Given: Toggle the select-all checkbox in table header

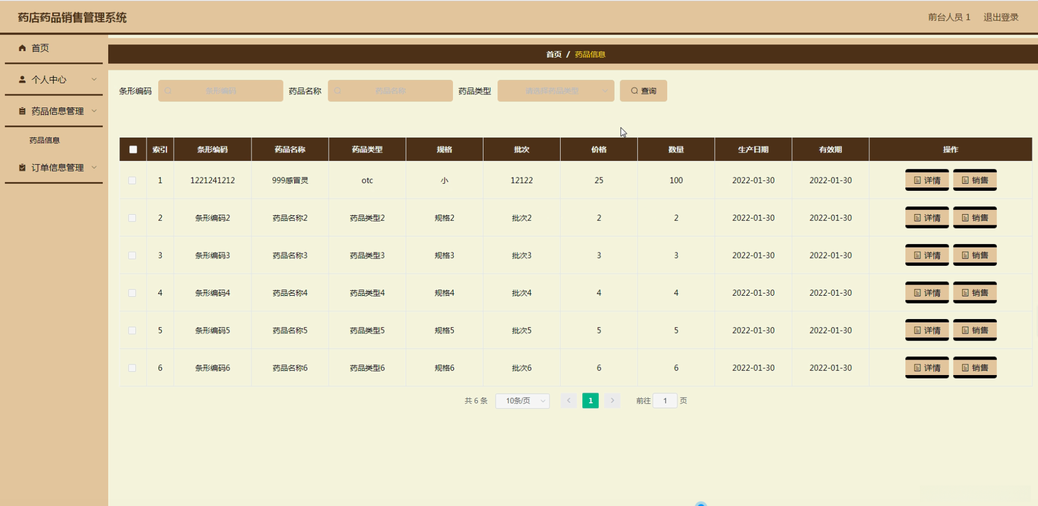Looking at the screenshot, I should tap(133, 149).
